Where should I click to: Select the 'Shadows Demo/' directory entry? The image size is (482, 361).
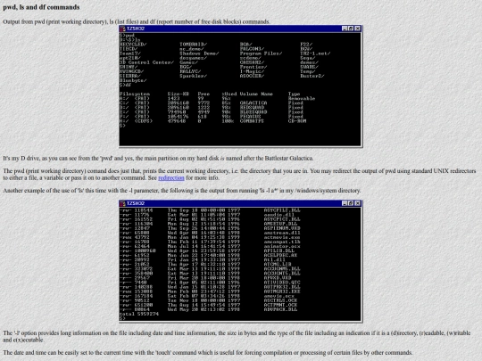199,53
